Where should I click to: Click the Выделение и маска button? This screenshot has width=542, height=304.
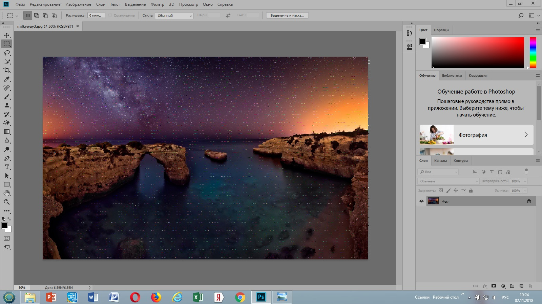(x=287, y=16)
